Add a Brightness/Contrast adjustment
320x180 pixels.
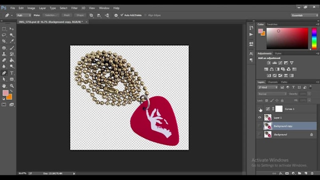pos(269,63)
